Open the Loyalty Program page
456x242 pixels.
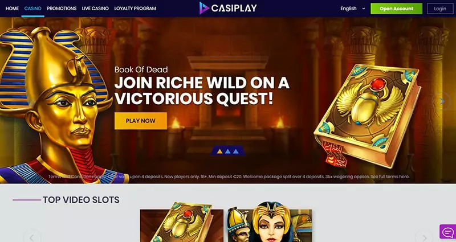135,9
